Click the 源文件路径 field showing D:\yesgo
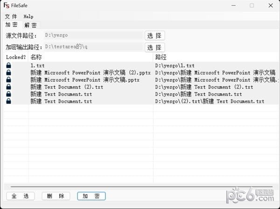This screenshot has width=280, height=209. coord(93,35)
